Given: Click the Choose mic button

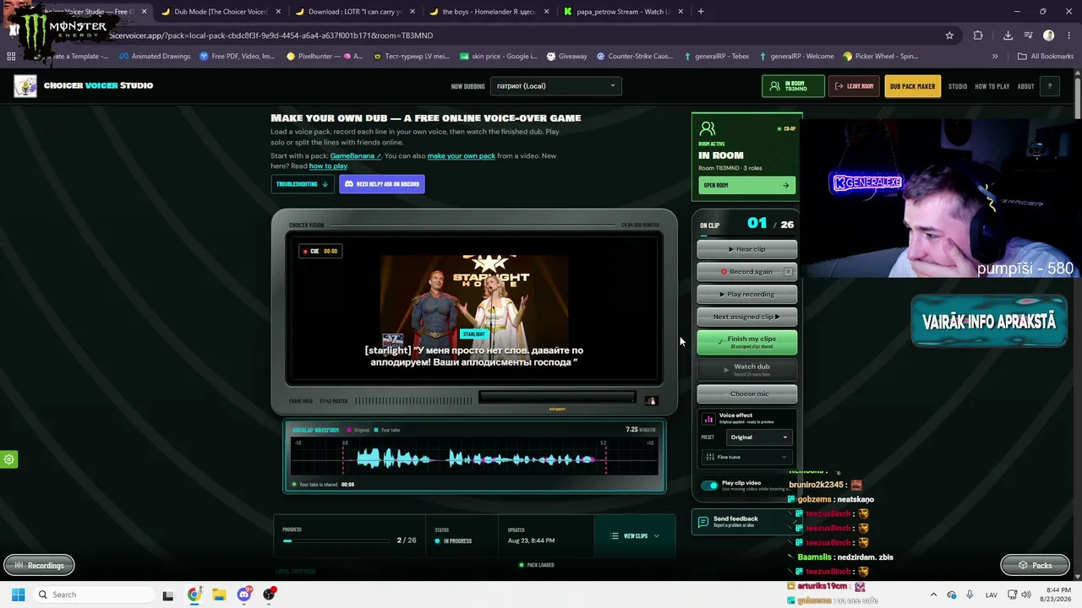Looking at the screenshot, I should 747,394.
